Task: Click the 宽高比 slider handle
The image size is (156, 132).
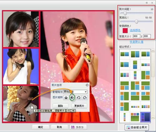Action: (136, 22)
